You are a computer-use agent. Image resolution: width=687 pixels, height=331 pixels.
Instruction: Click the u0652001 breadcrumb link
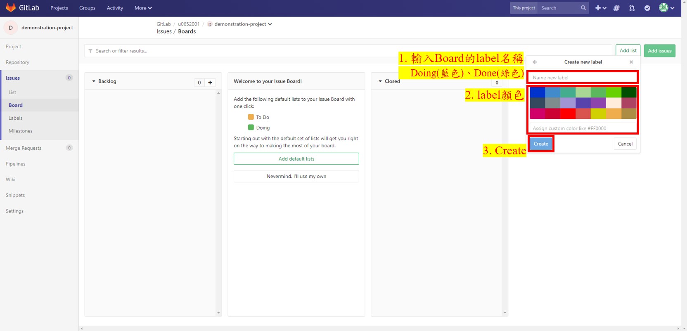[x=189, y=24]
